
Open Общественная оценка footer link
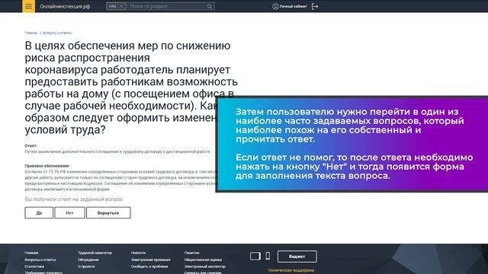coord(203,260)
